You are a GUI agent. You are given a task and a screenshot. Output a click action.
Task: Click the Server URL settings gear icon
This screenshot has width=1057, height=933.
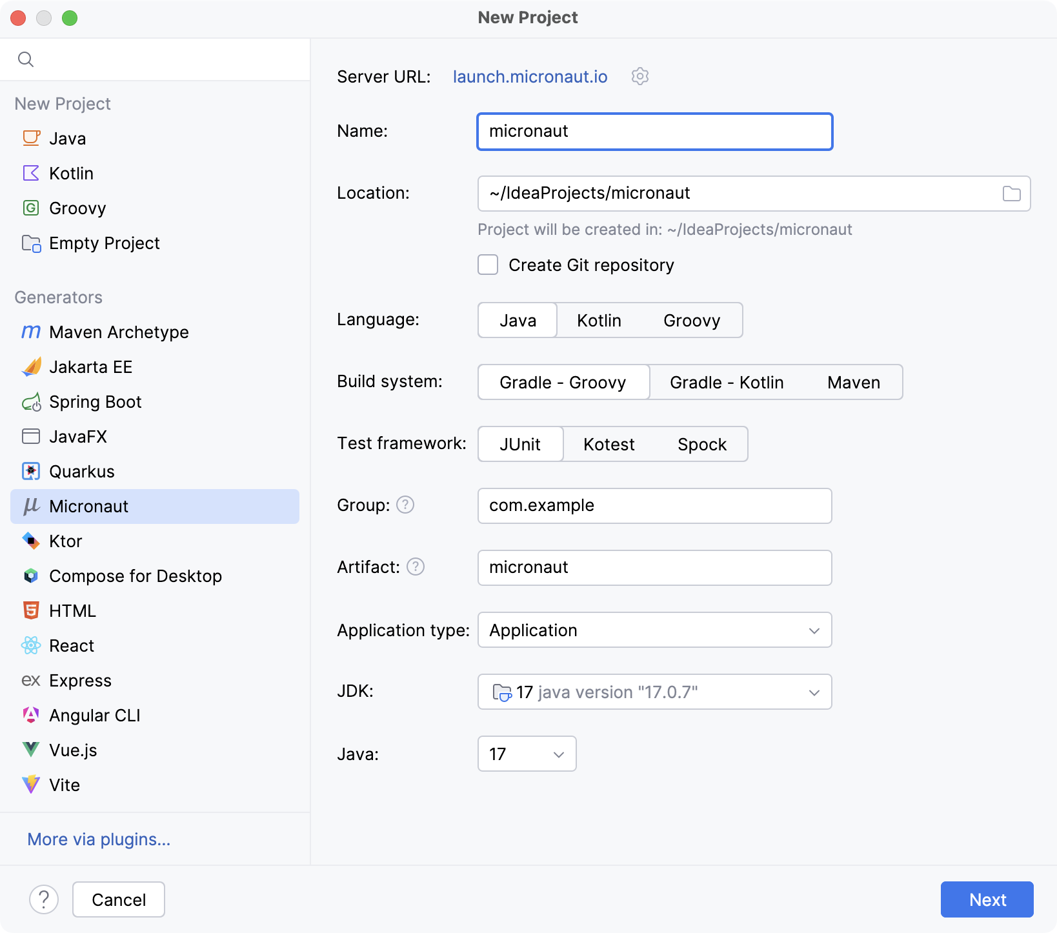coord(639,76)
